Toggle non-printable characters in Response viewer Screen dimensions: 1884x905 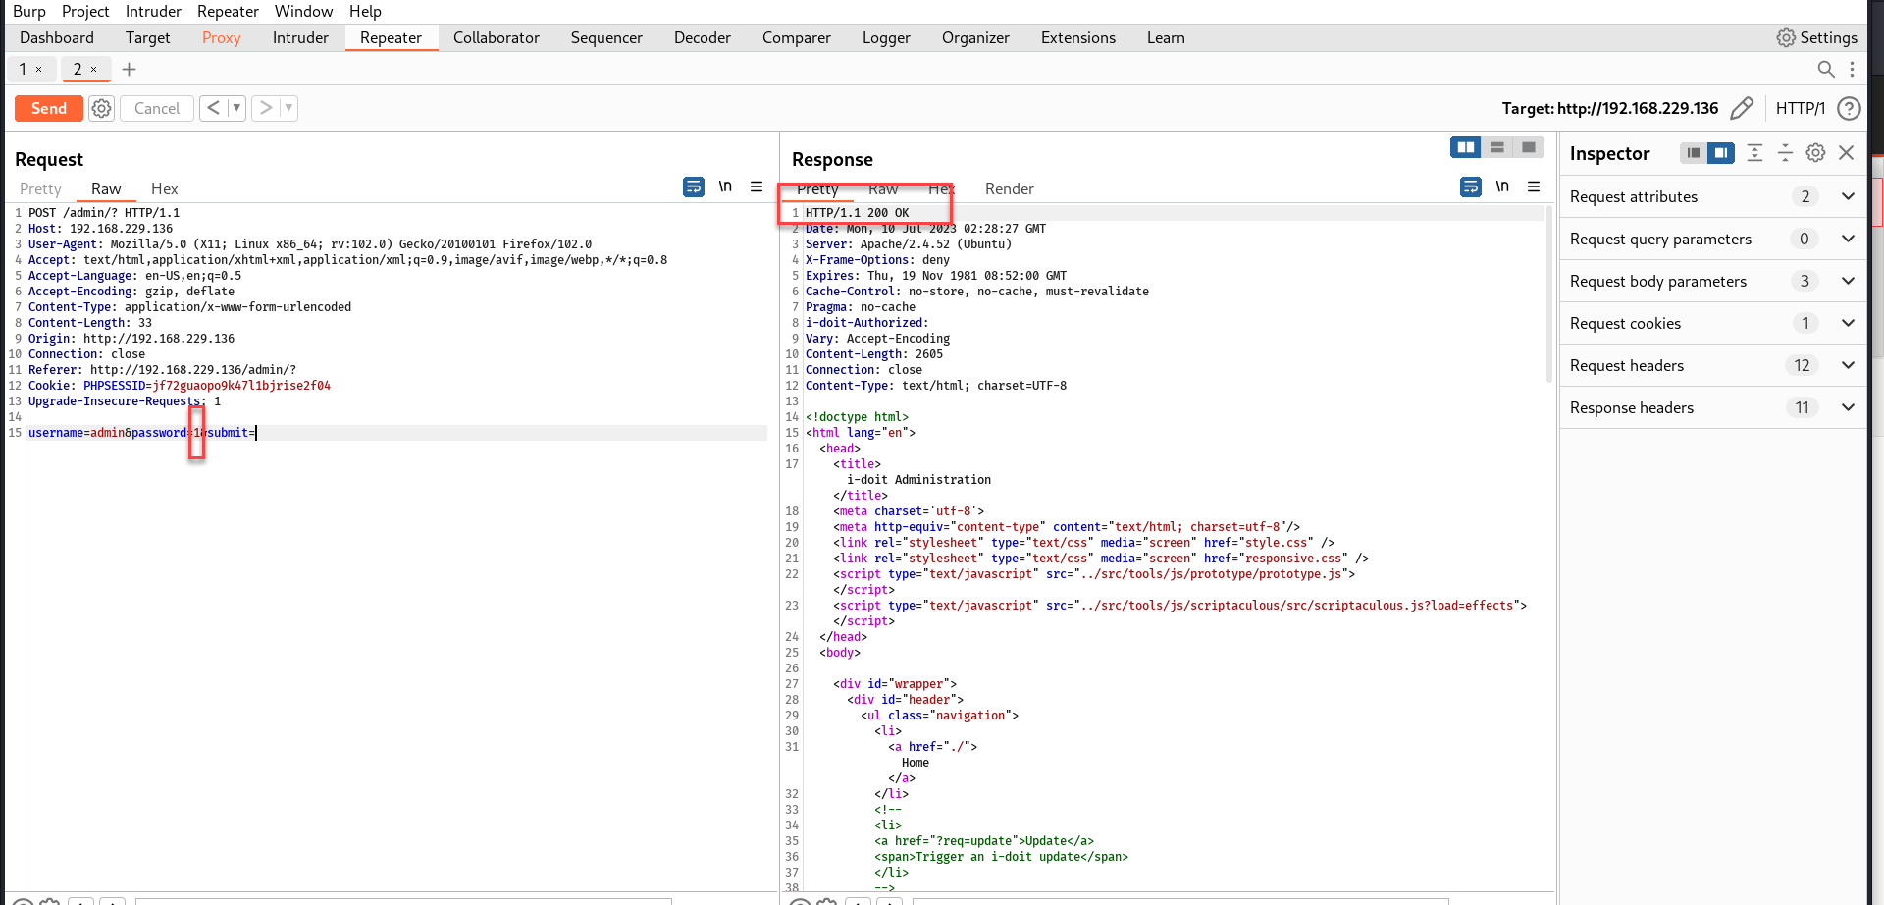point(1502,186)
